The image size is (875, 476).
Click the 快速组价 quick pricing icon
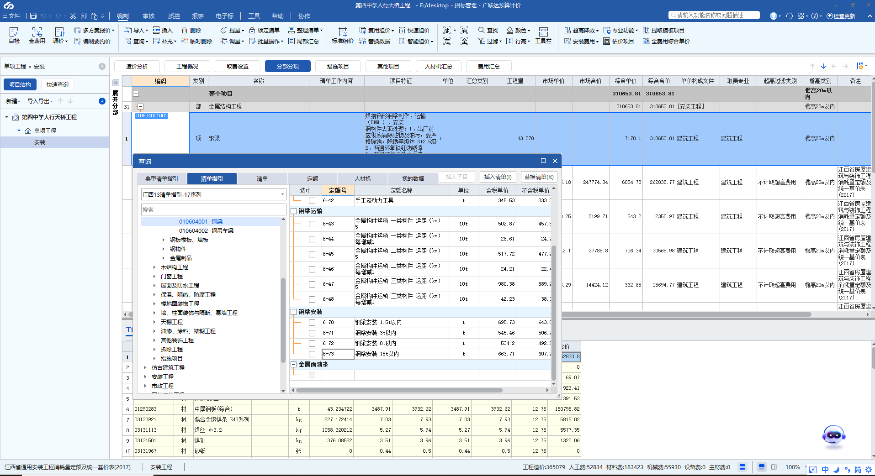(414, 30)
